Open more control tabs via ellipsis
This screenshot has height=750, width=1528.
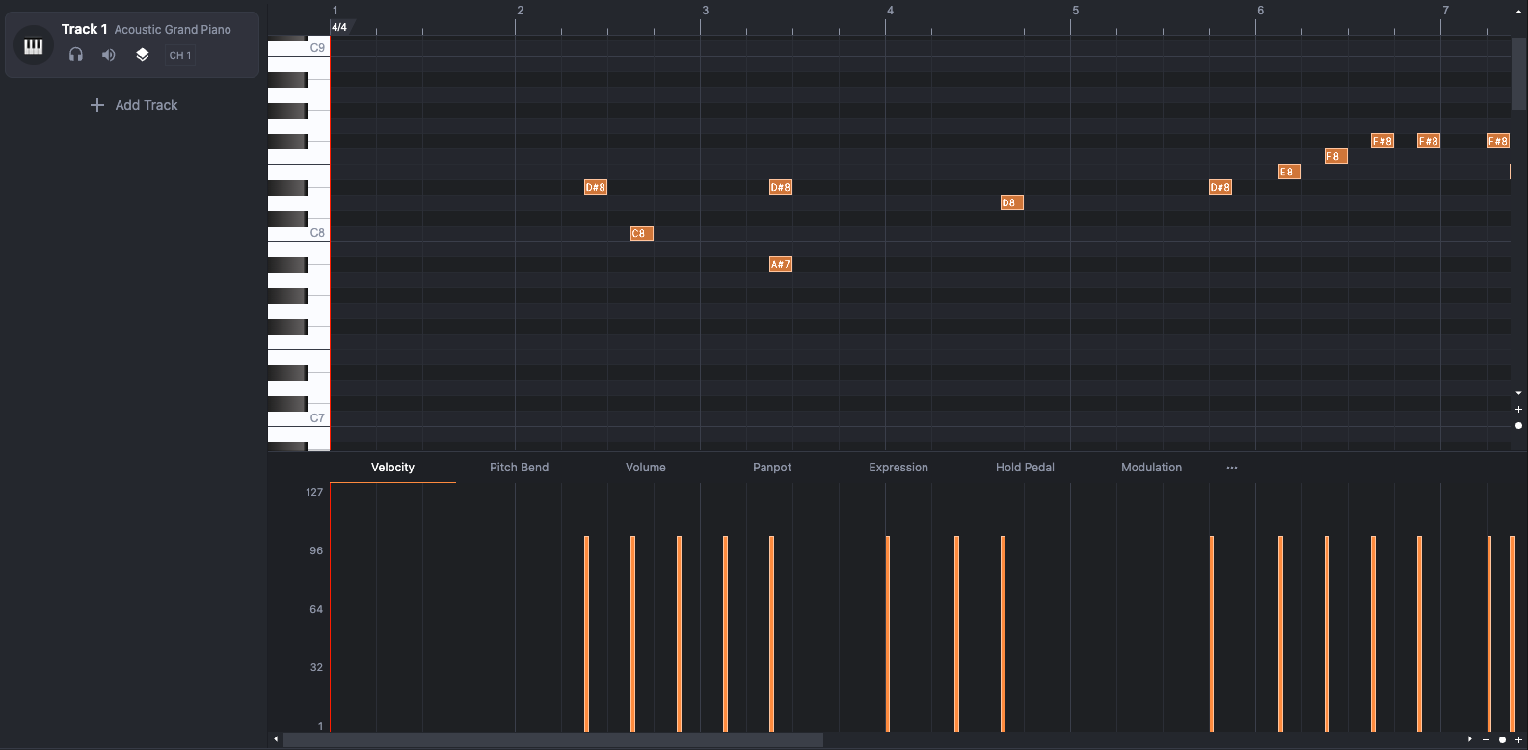tap(1232, 468)
